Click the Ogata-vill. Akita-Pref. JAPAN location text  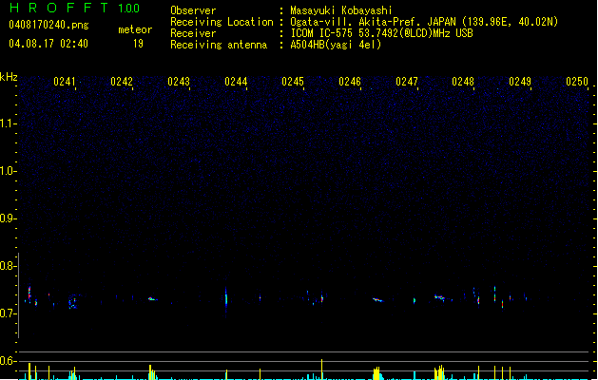point(424,22)
